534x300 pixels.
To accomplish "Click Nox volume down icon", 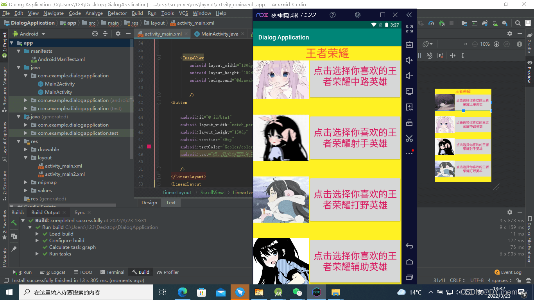I will [x=409, y=76].
